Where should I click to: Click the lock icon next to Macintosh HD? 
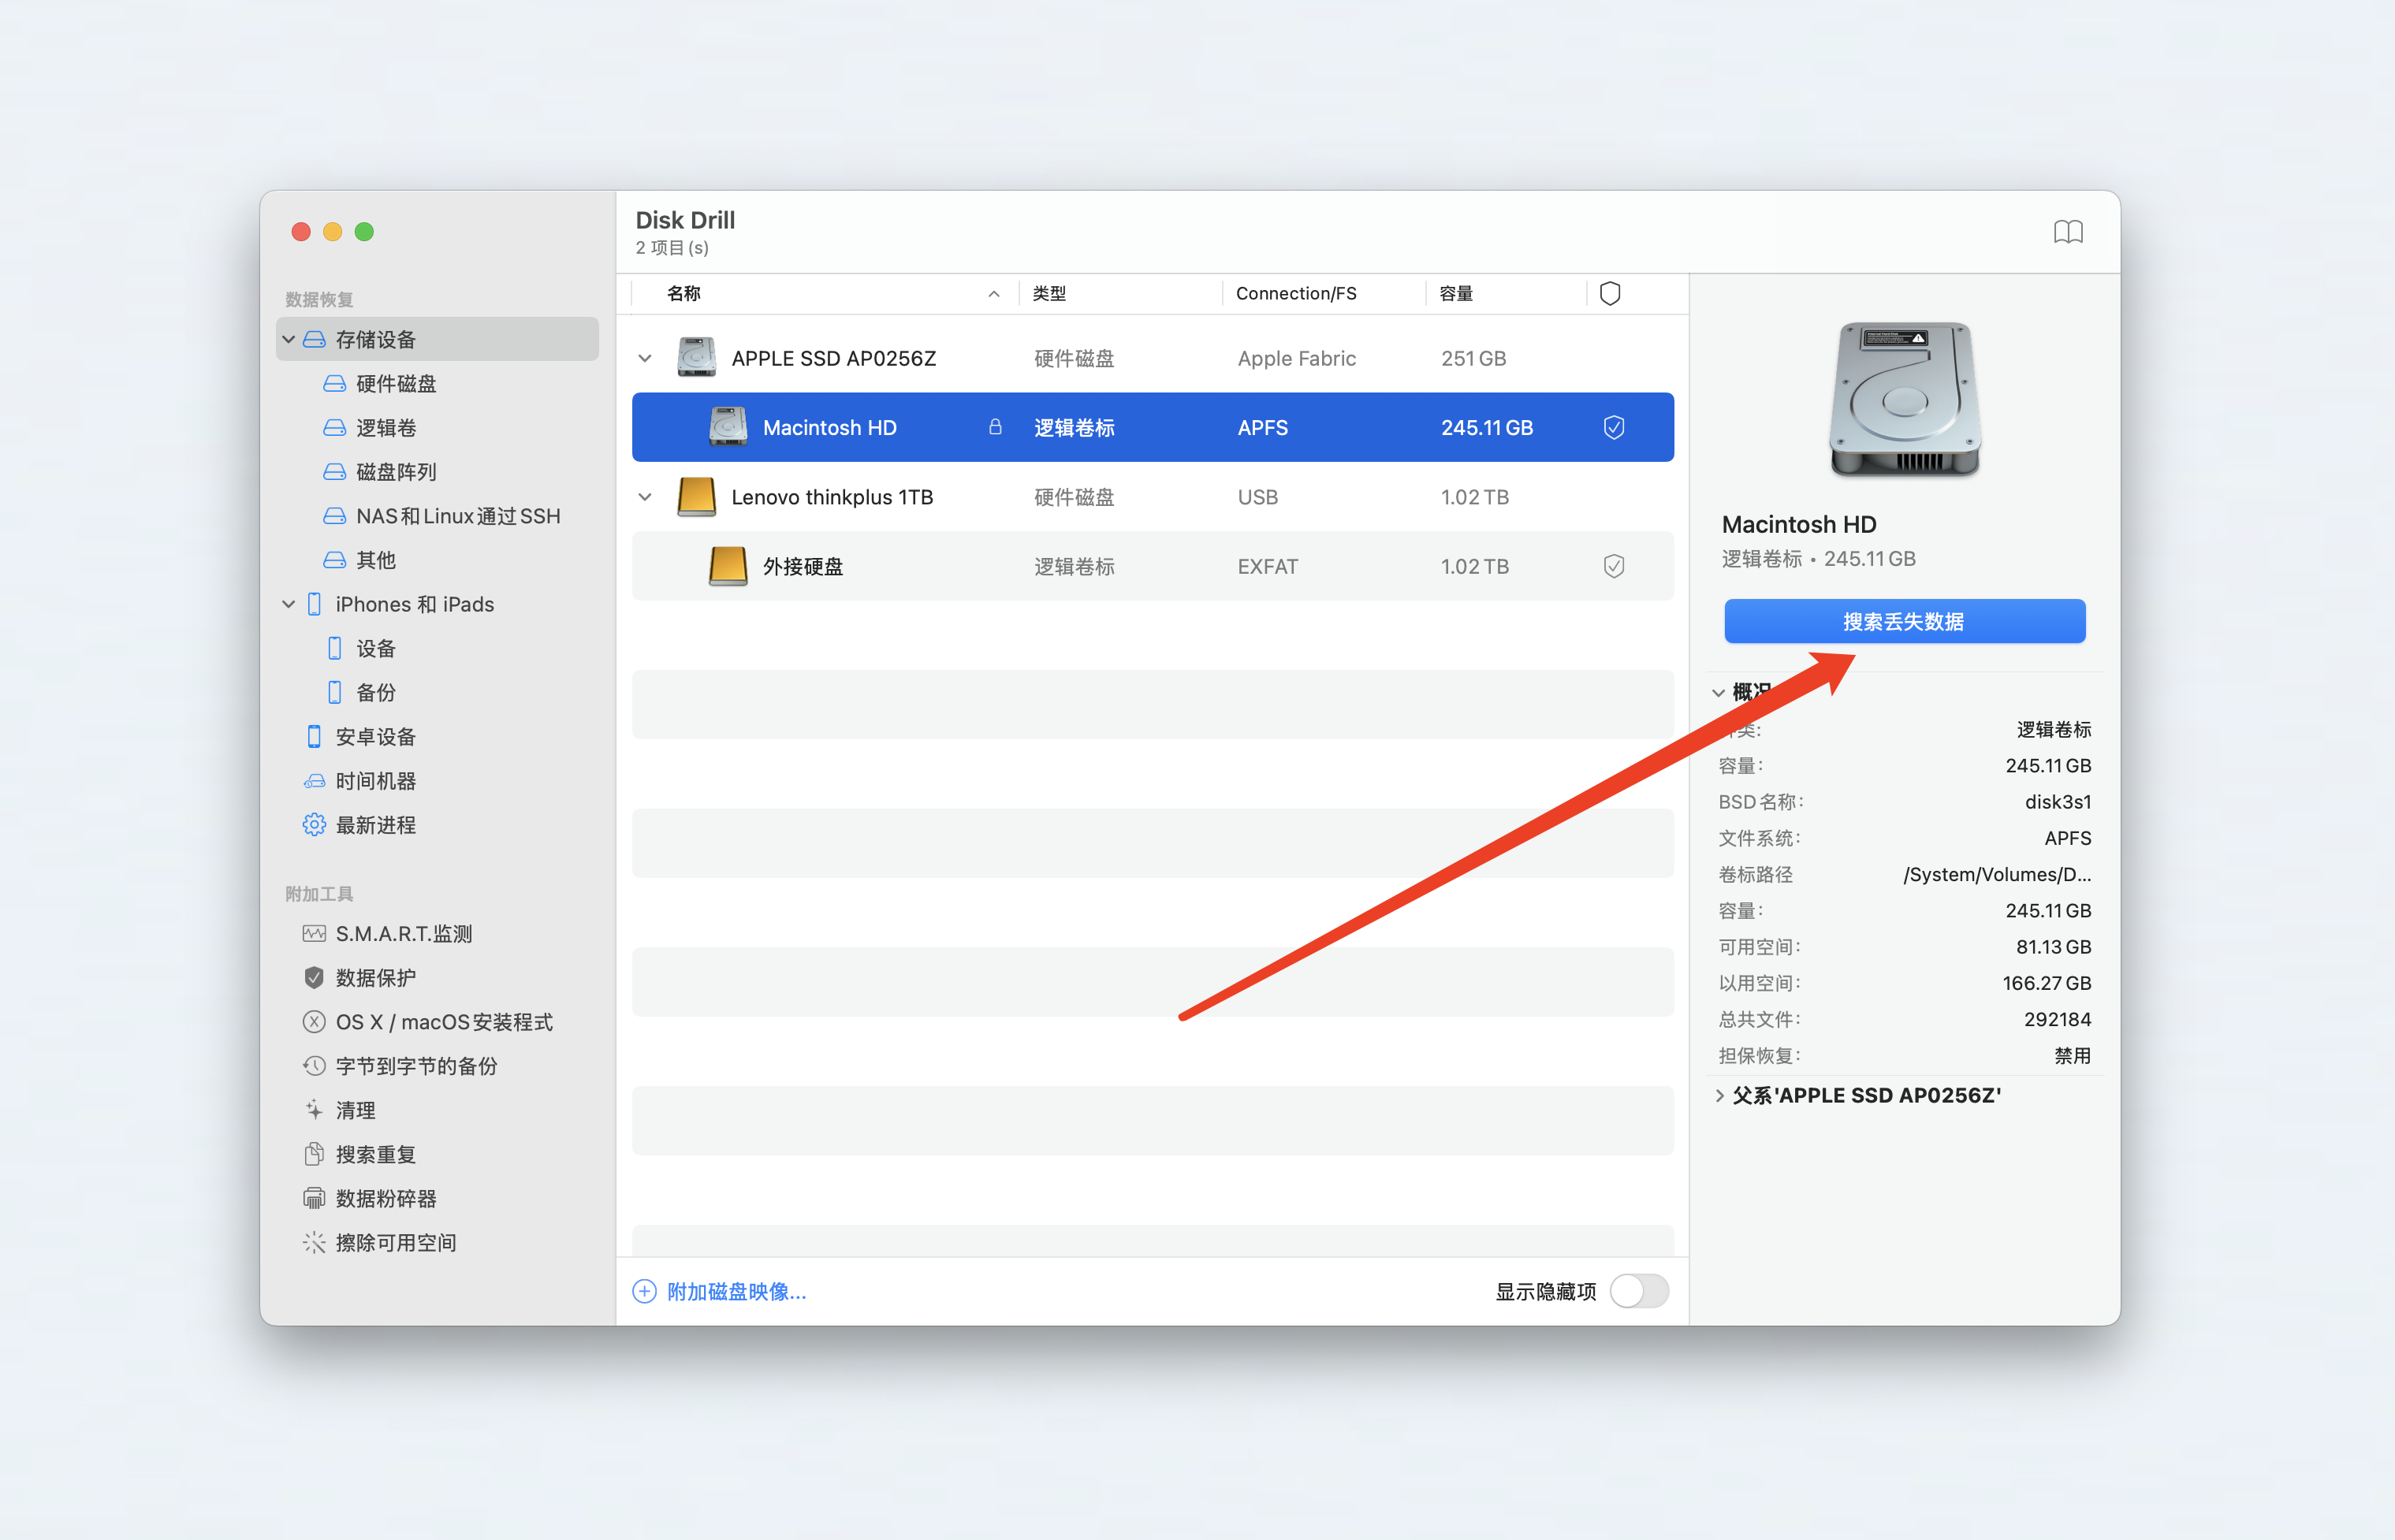click(995, 427)
